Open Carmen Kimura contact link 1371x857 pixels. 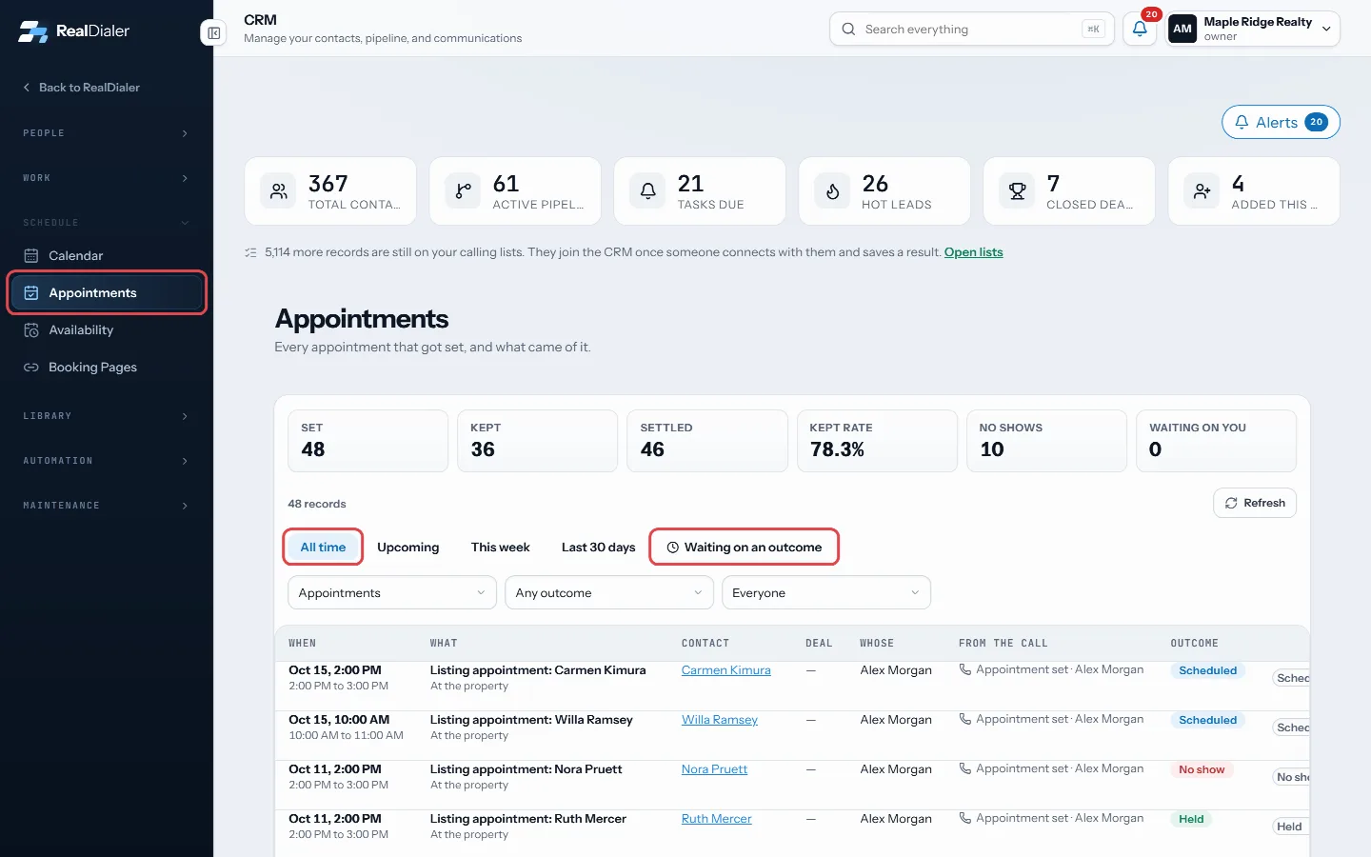coord(725,670)
